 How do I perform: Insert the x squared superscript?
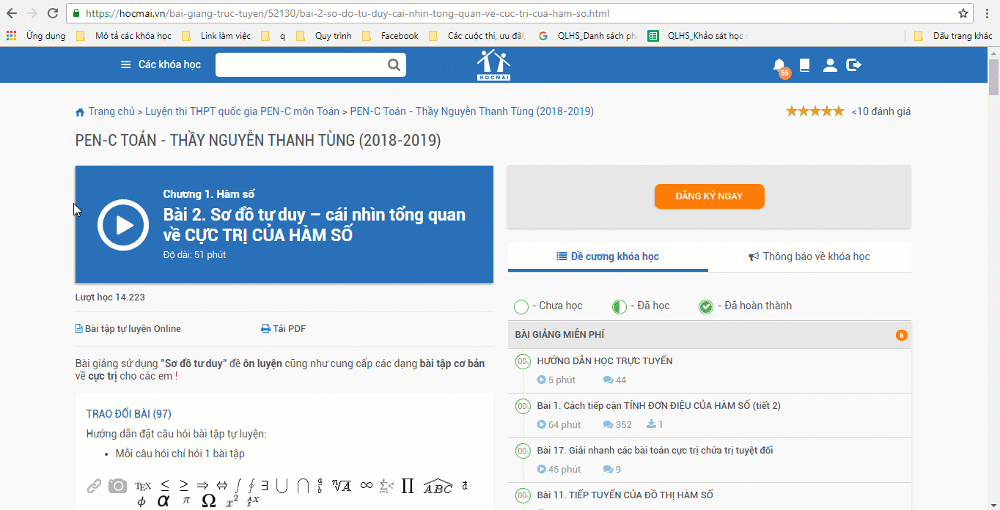(232, 501)
